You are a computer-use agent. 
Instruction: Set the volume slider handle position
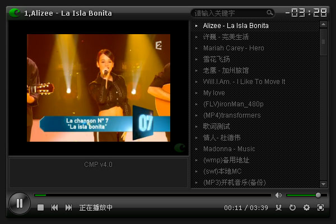pos(318,195)
